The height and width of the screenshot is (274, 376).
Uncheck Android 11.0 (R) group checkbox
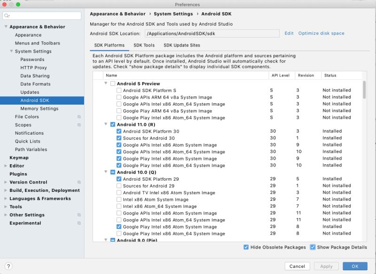[x=113, y=124]
